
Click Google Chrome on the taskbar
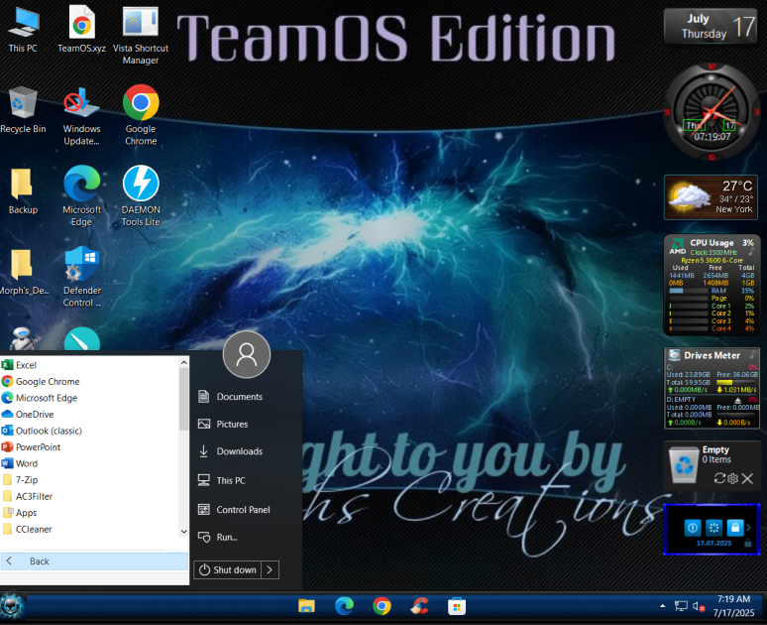(383, 606)
